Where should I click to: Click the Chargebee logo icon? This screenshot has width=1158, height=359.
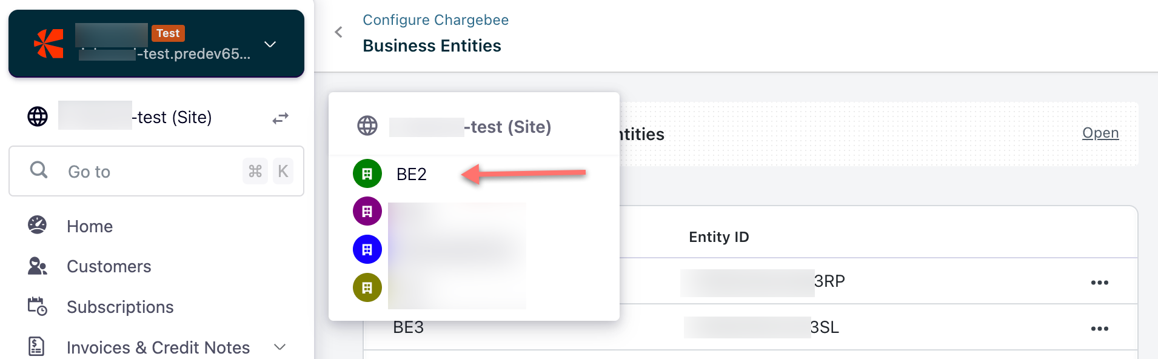pyautogui.click(x=49, y=44)
